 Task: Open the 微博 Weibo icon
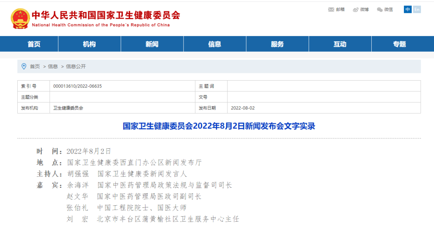356,10
